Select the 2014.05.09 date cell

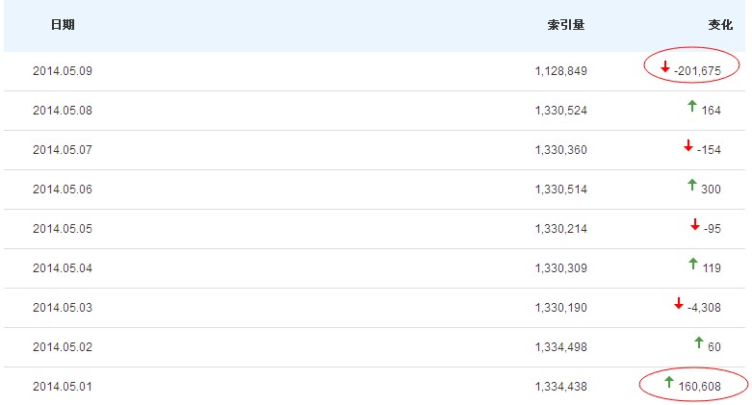(x=63, y=71)
